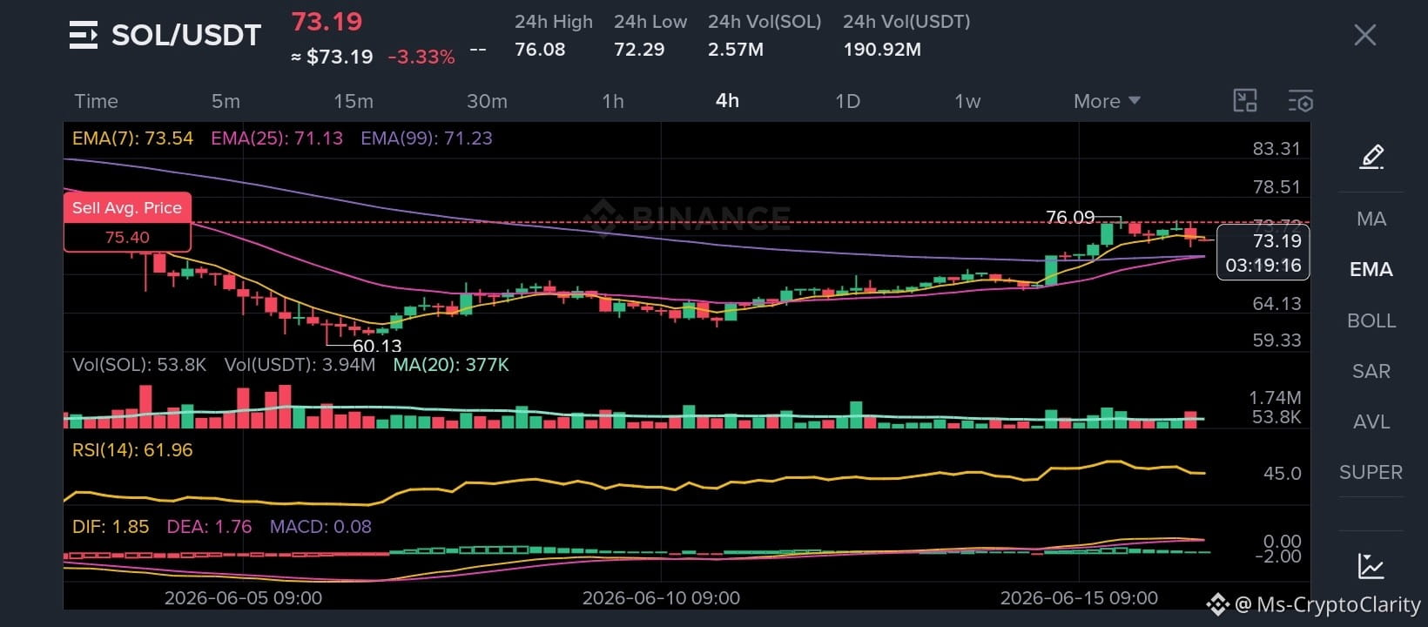Enable the SAR indicator
The width and height of the screenshot is (1428, 627).
(x=1371, y=371)
